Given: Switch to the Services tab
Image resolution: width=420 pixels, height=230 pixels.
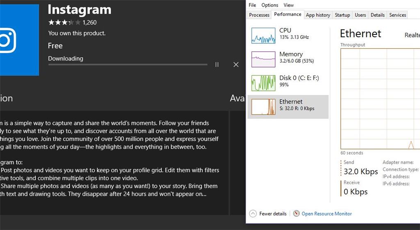Looking at the screenshot, I should point(397,15).
